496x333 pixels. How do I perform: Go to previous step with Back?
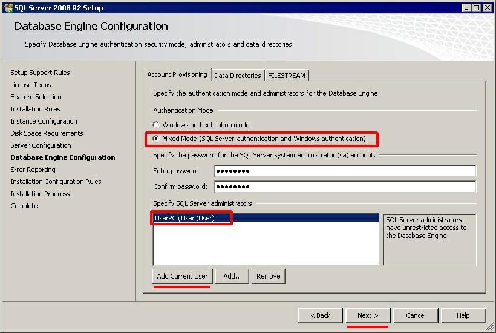coord(320,315)
